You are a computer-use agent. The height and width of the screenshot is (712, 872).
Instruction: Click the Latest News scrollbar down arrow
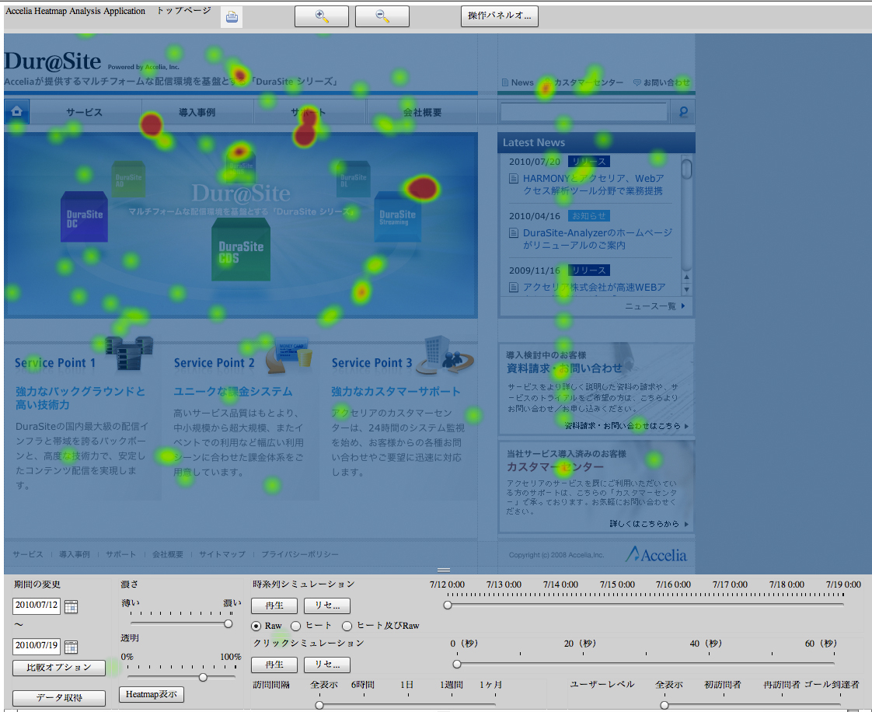(x=687, y=289)
